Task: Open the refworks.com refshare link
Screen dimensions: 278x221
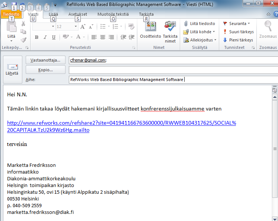Action: coord(121,127)
